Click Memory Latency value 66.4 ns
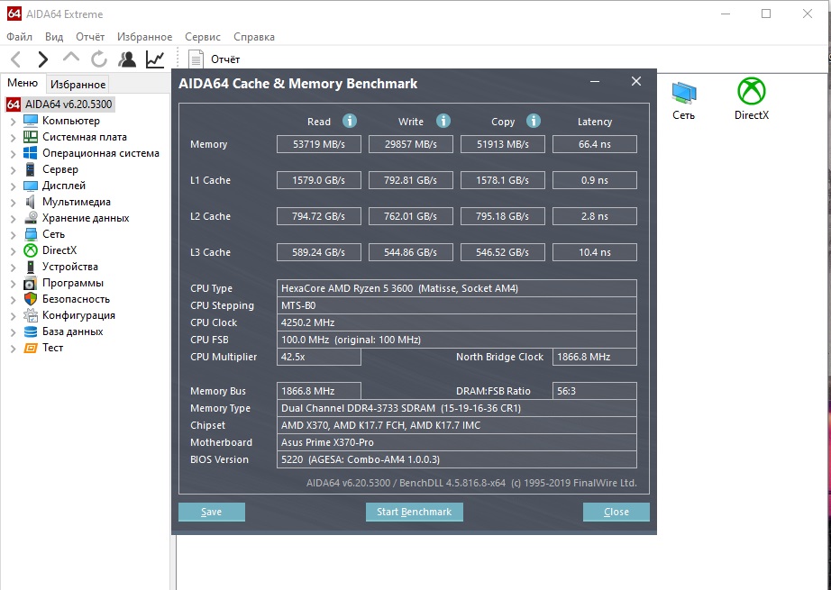The image size is (831, 590). point(595,144)
